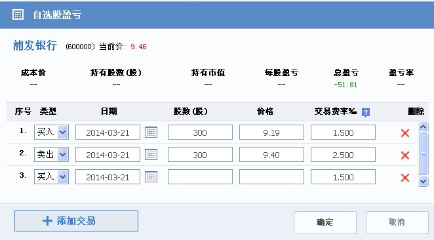Click the 浦发银行 stock name link
This screenshot has height=240, width=434.
coord(35,46)
